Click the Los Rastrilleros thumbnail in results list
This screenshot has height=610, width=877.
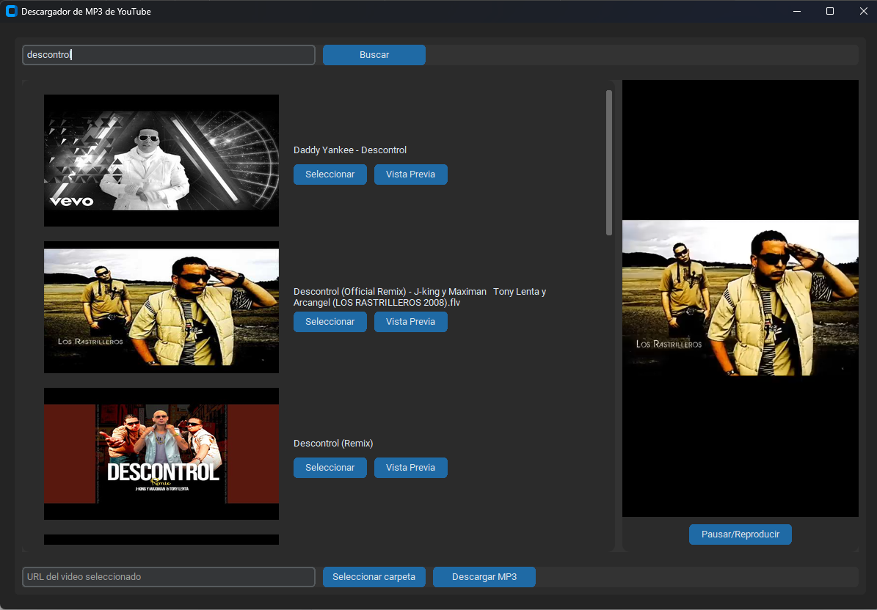tap(161, 307)
